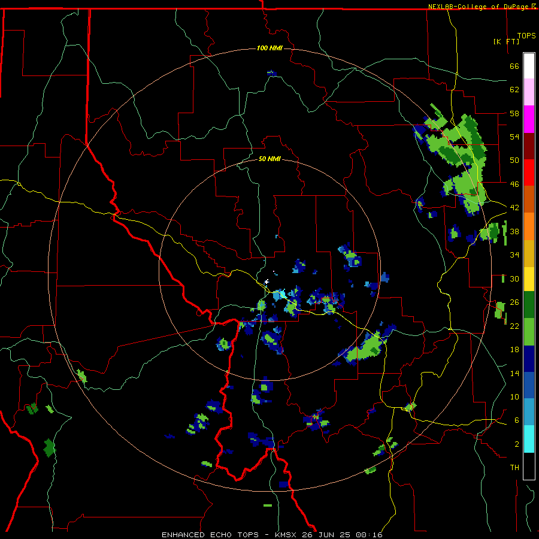Image resolution: width=539 pixels, height=539 pixels.
Task: Click the legend value '14'
Action: [x=514, y=373]
